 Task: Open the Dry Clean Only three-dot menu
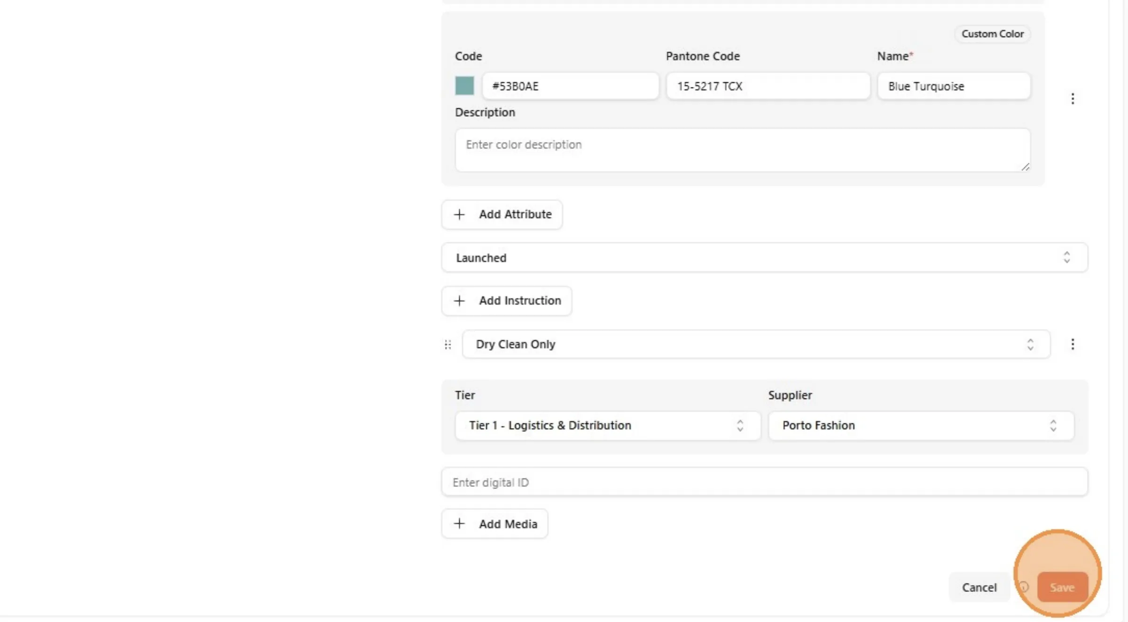tap(1073, 344)
